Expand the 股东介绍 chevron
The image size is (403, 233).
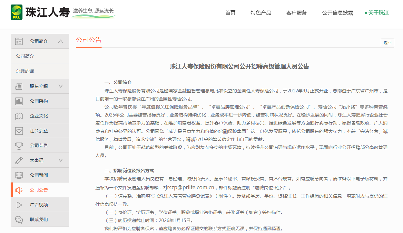coord(61,86)
